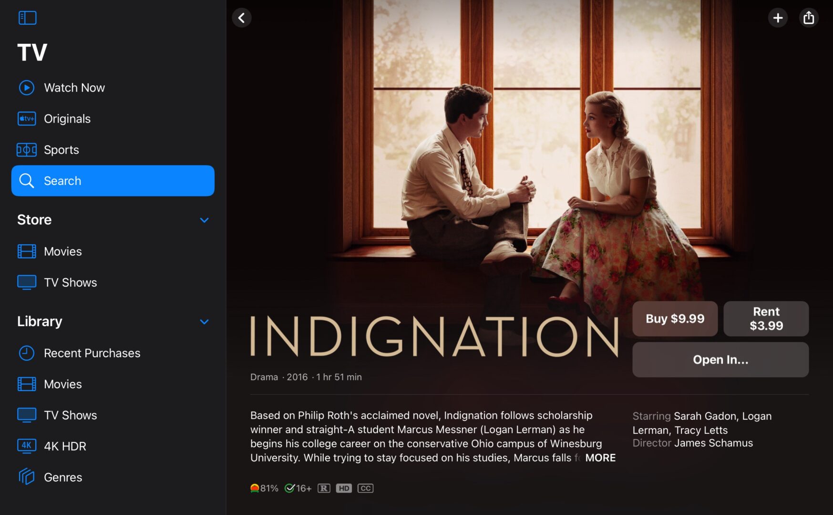
Task: Open Store TV Shows
Action: point(70,282)
